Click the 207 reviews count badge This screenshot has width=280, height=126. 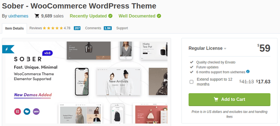click(x=77, y=28)
